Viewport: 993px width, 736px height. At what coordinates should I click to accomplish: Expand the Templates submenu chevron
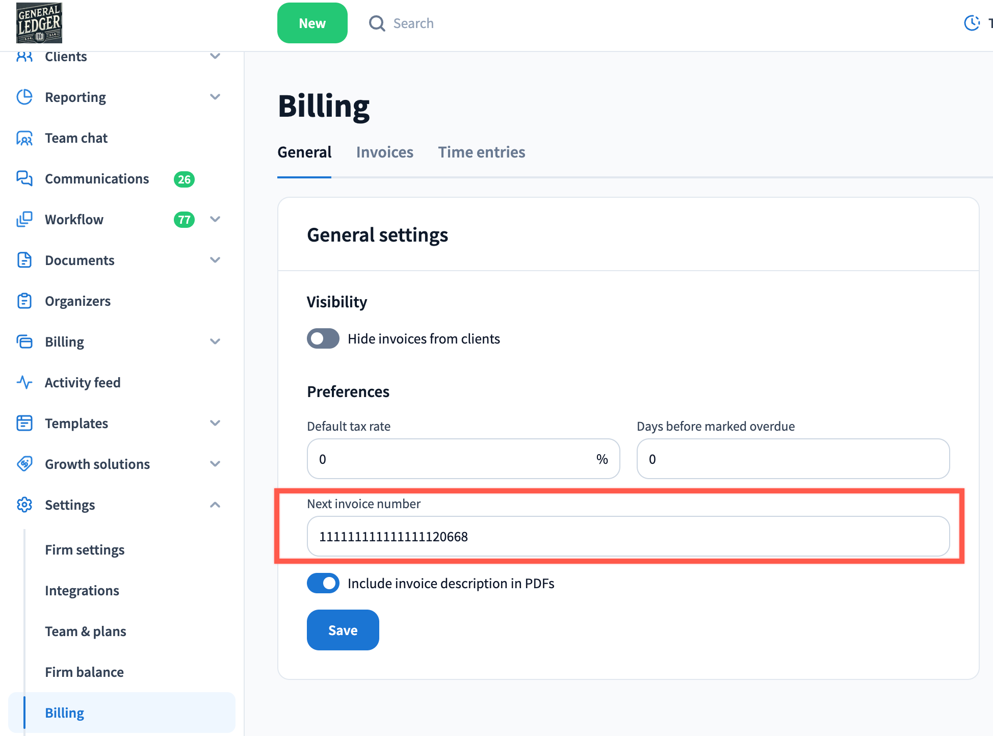[215, 423]
